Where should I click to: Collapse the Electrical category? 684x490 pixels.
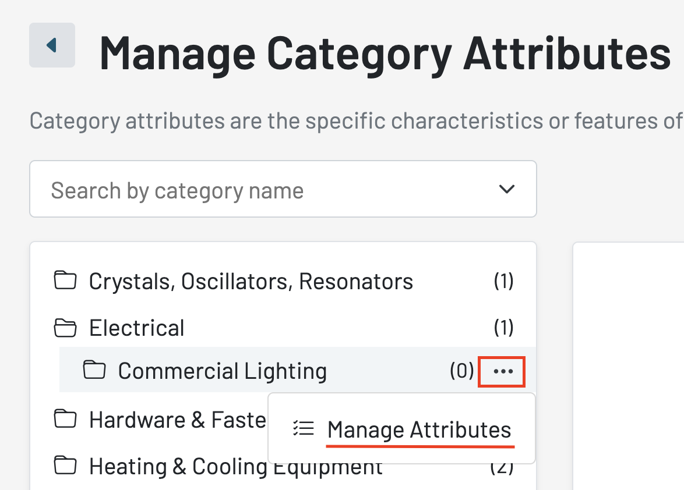click(x=136, y=328)
